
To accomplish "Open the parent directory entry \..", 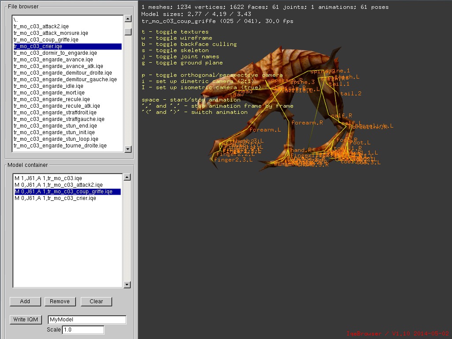I will [x=16, y=20].
